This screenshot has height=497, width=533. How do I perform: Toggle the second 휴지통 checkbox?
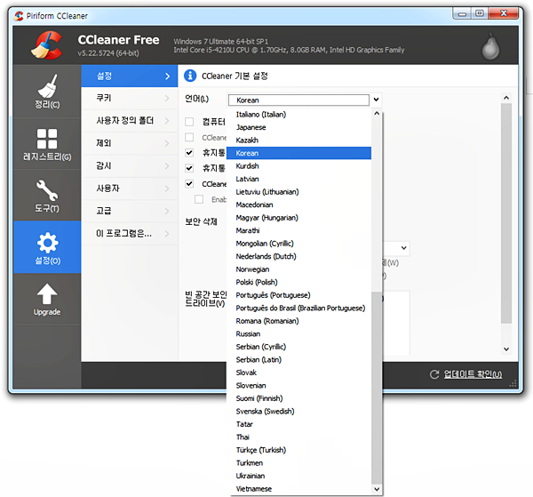(189, 168)
